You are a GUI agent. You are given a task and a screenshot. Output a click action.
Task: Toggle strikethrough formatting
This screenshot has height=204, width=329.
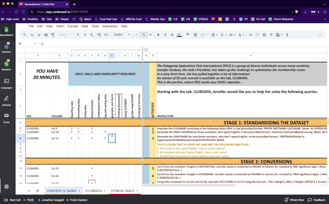pyautogui.click(x=172, y=35)
